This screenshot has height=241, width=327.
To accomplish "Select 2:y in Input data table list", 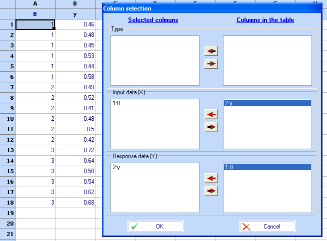I will click(x=267, y=103).
